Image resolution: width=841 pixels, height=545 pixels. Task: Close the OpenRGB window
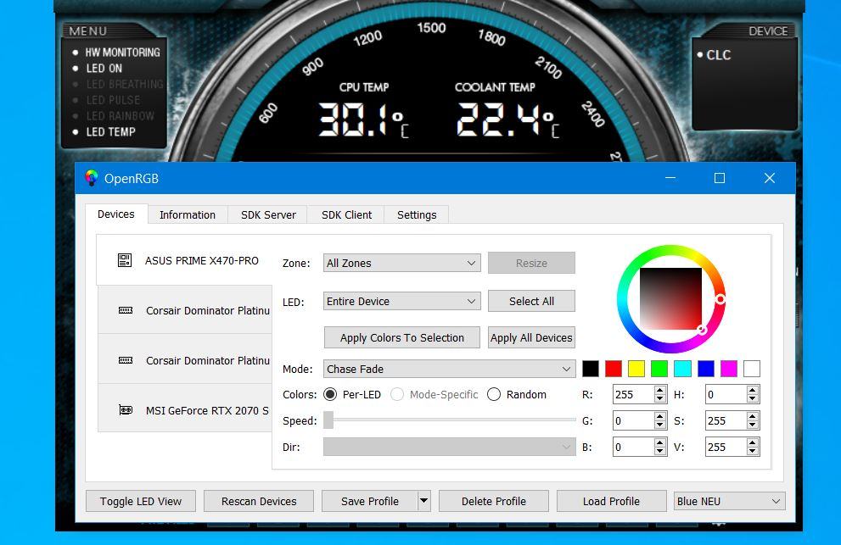(769, 178)
